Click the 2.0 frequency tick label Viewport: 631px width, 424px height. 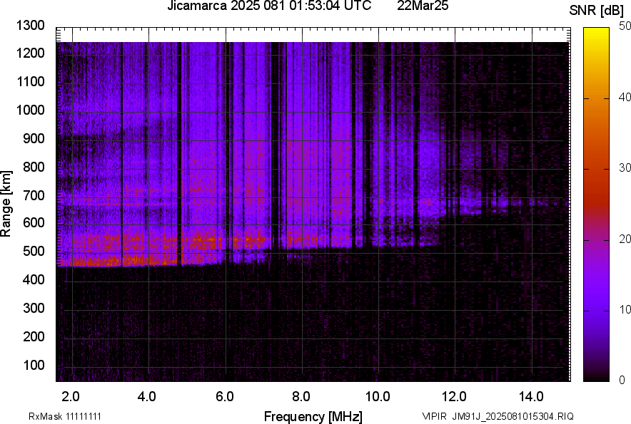[x=71, y=396]
